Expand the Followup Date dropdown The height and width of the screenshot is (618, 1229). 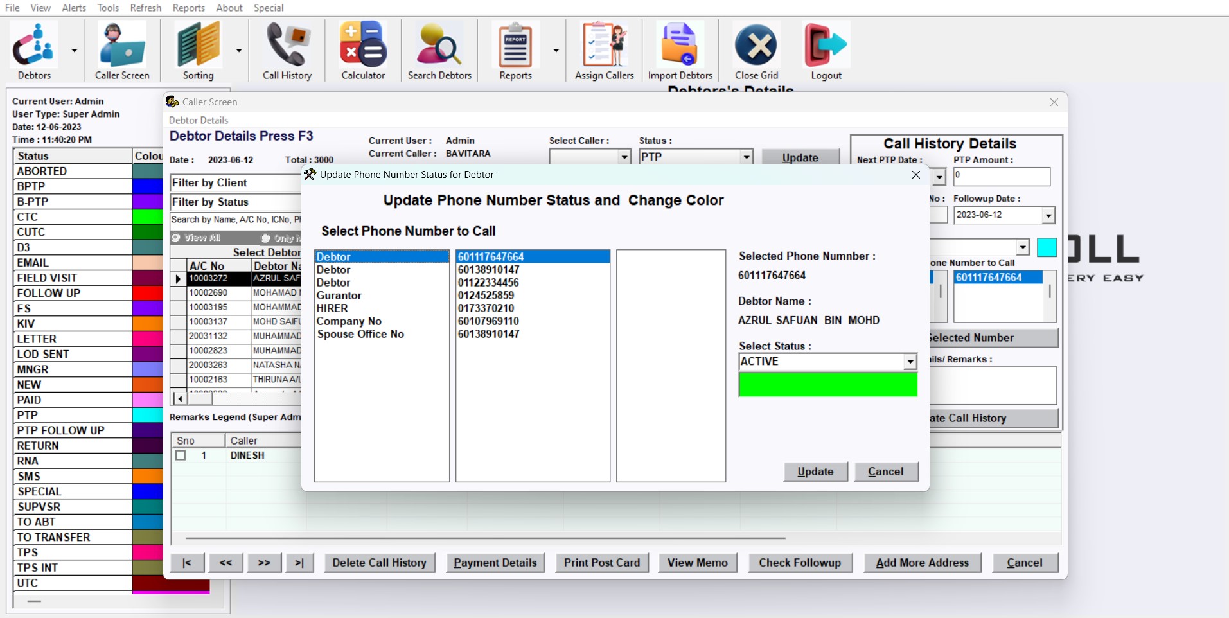(x=1048, y=216)
